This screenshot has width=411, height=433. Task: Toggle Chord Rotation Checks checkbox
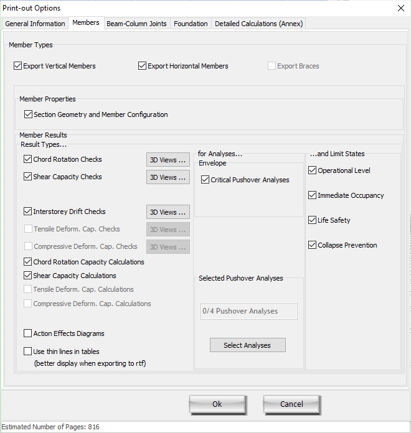click(x=28, y=159)
